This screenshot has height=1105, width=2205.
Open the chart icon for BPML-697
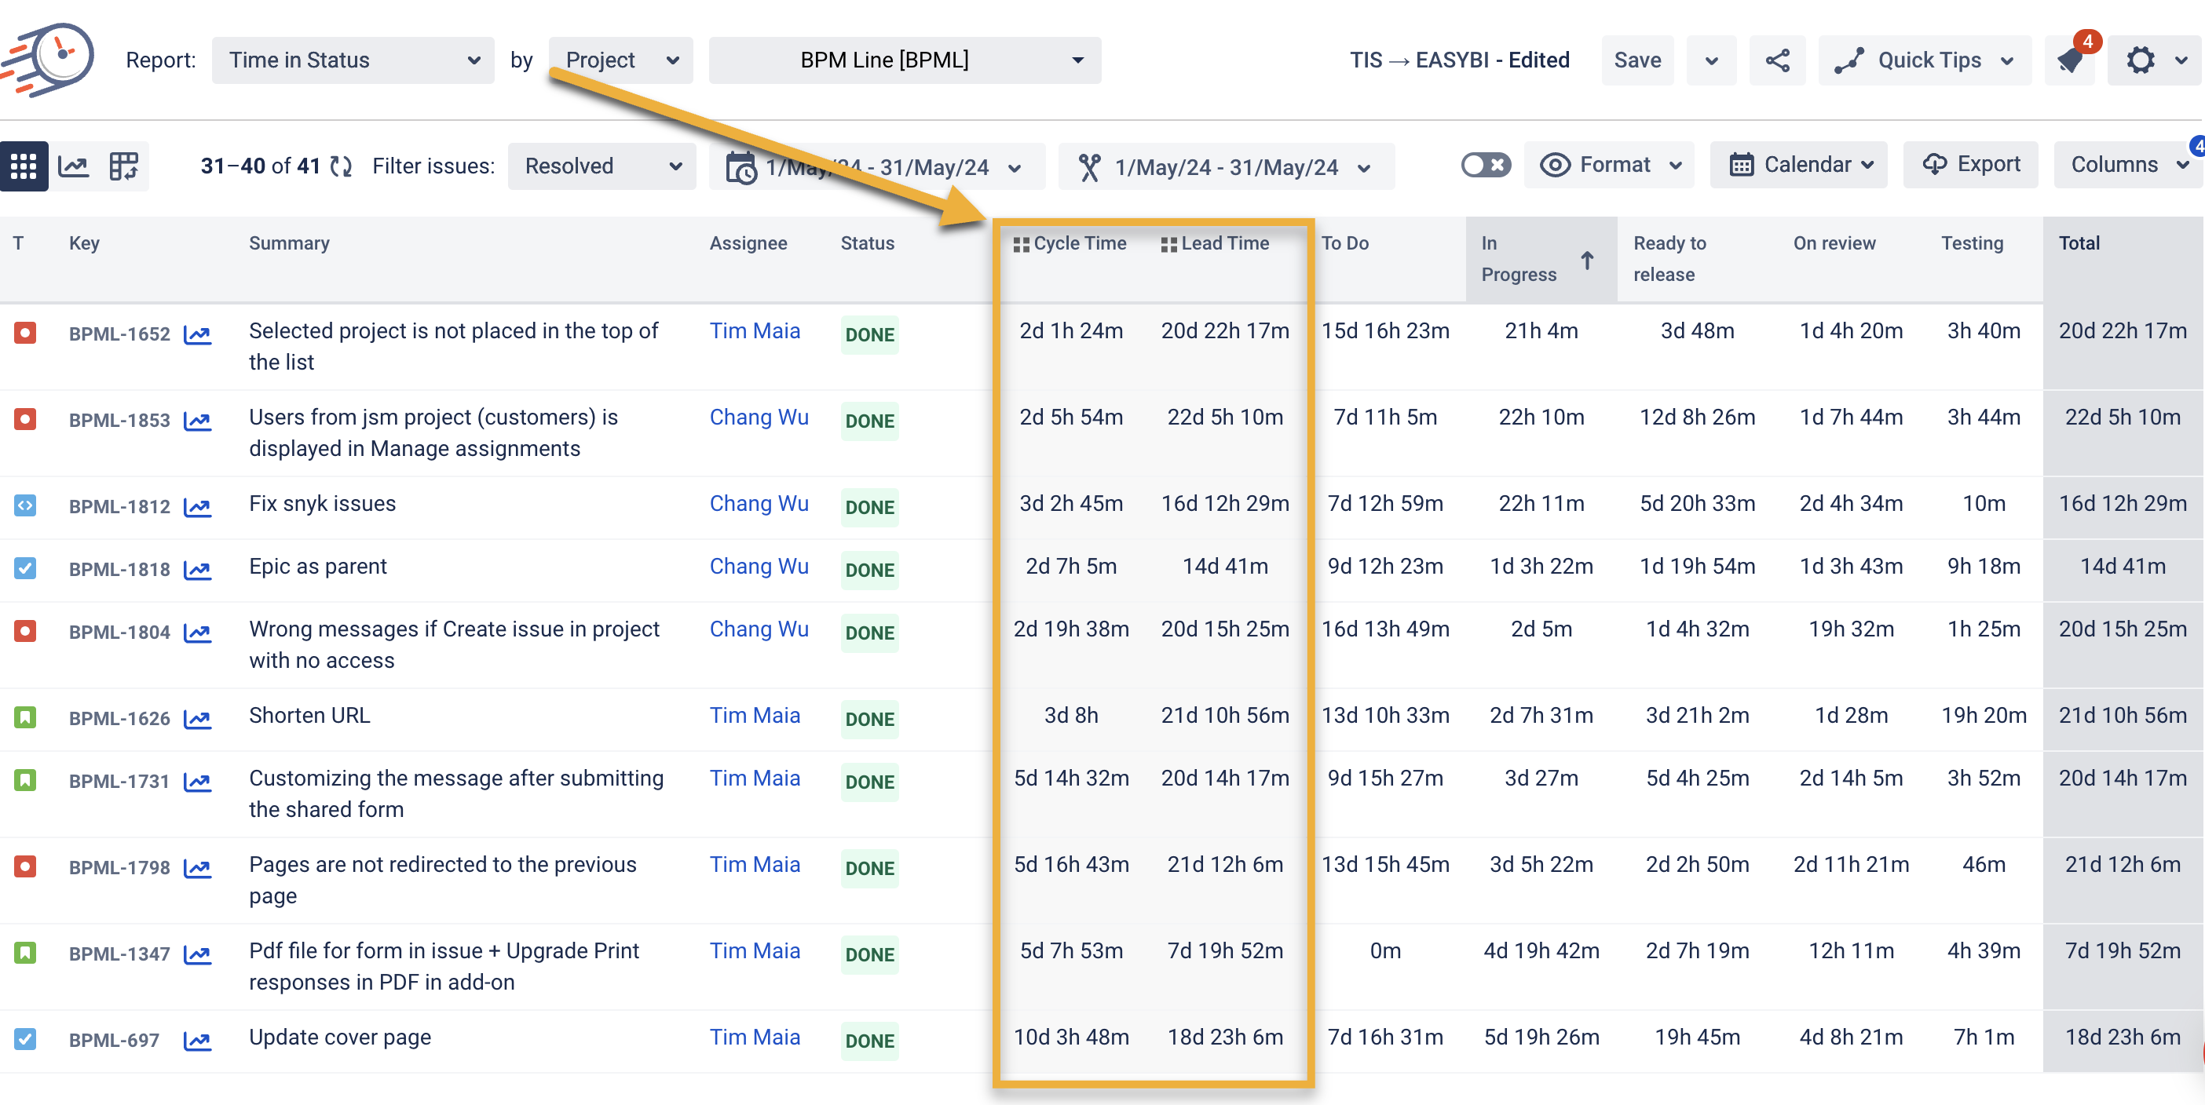(198, 1041)
